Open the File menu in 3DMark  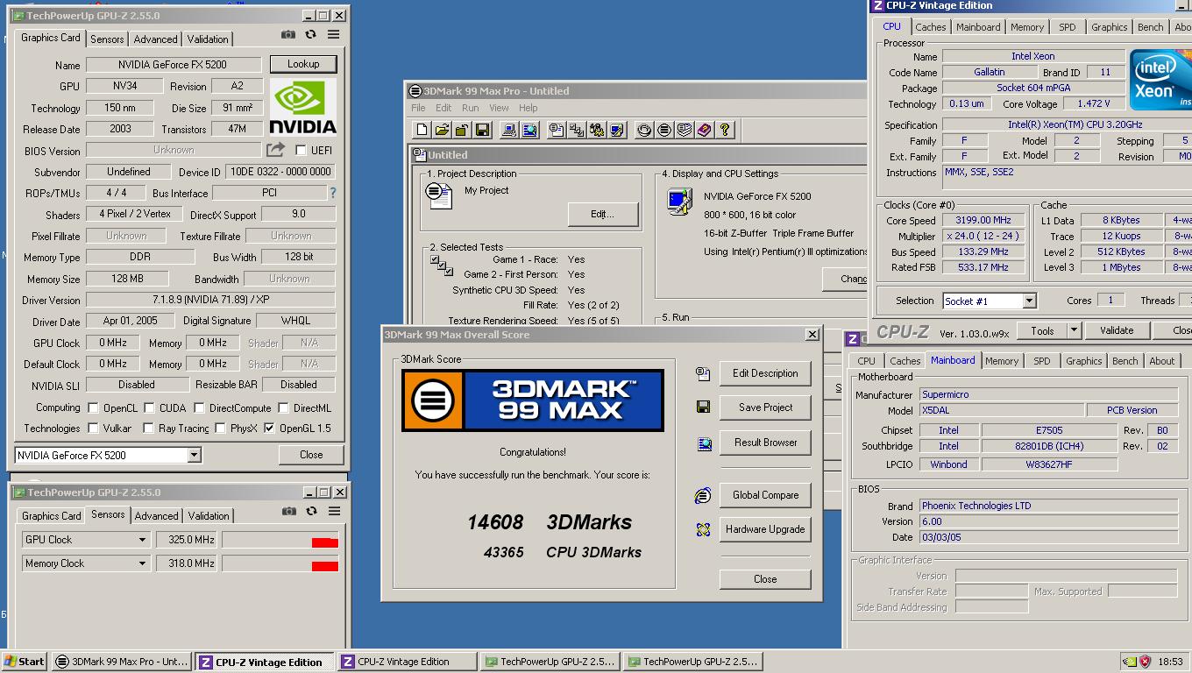click(x=419, y=108)
